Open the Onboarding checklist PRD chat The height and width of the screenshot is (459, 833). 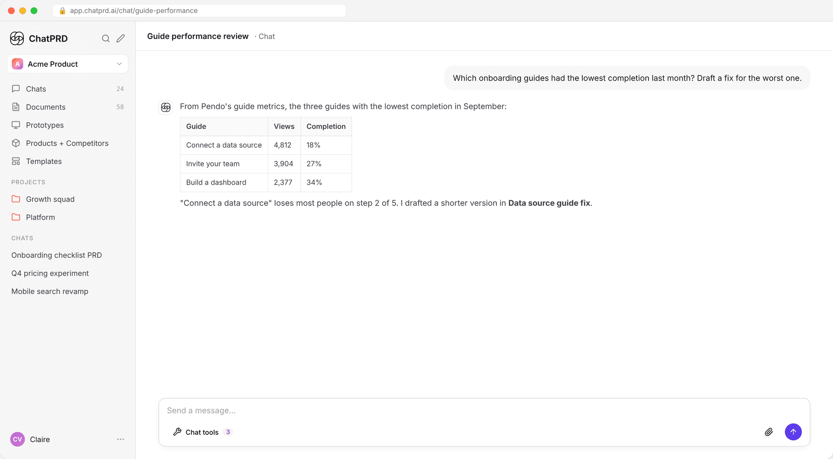coord(68,255)
